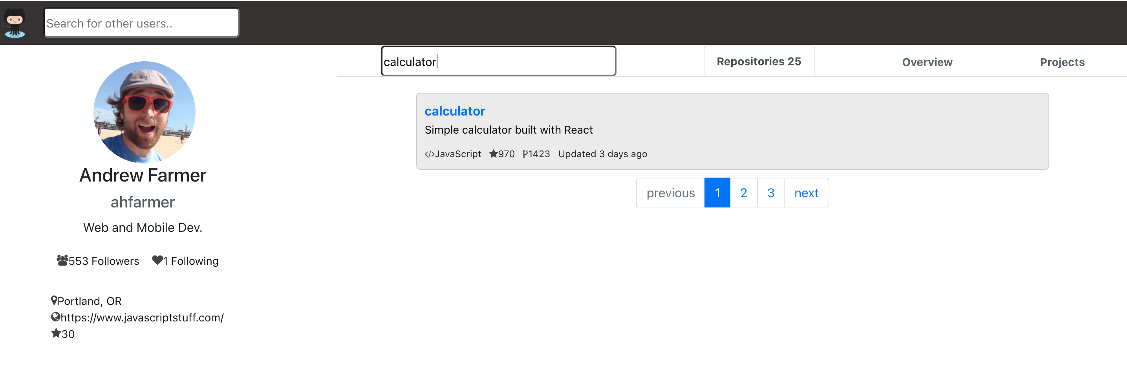Go to pagination page 2

click(x=743, y=193)
